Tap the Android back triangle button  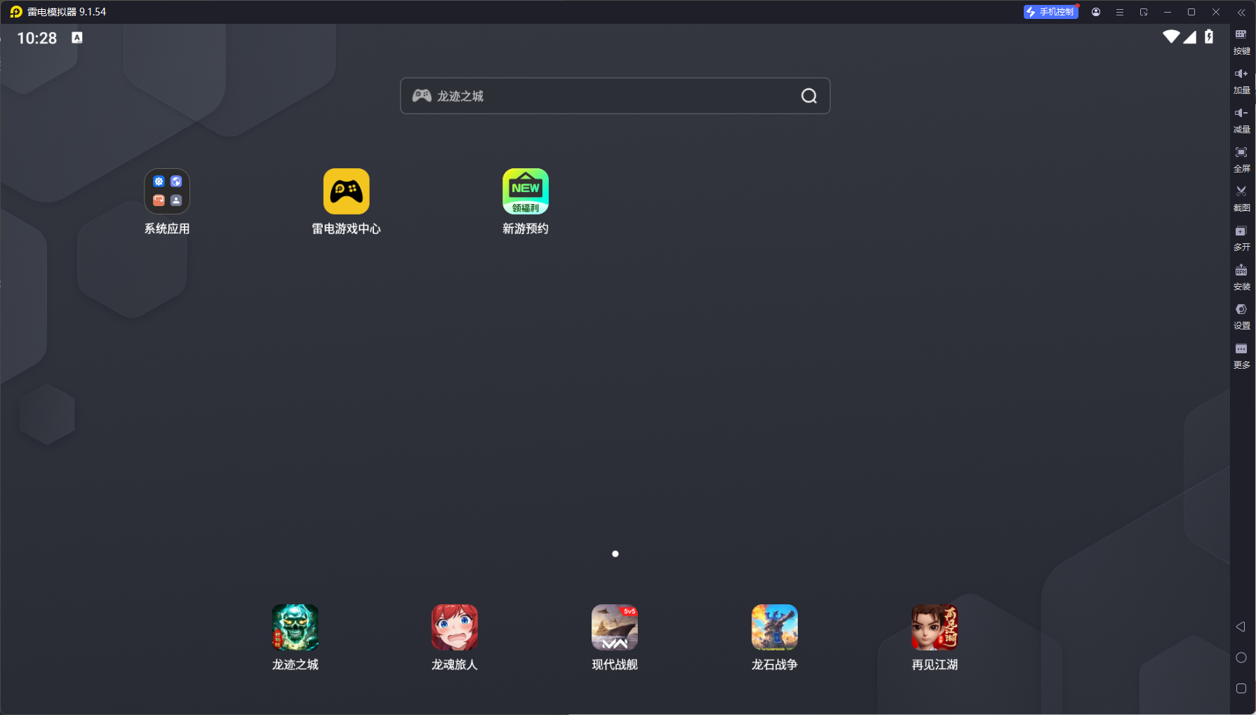pos(1241,627)
